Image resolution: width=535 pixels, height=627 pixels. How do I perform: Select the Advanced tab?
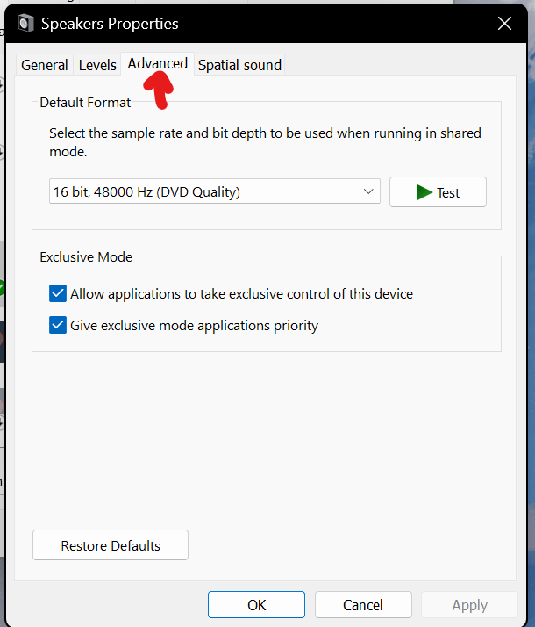pyautogui.click(x=157, y=63)
